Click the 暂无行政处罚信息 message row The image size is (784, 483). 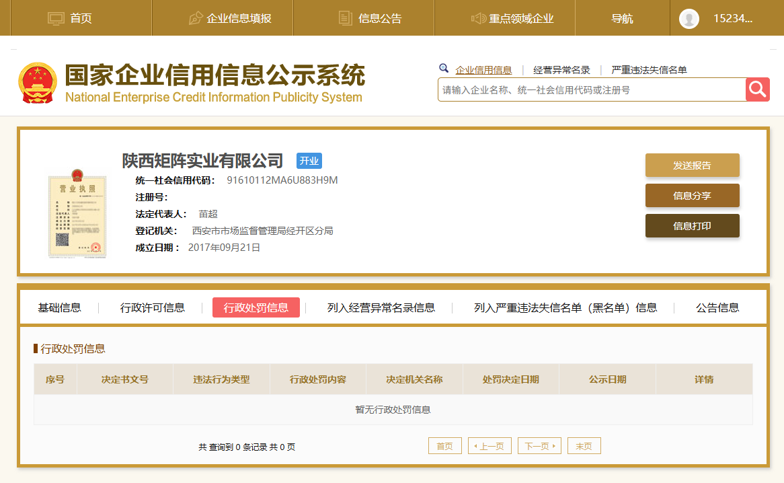tap(393, 410)
